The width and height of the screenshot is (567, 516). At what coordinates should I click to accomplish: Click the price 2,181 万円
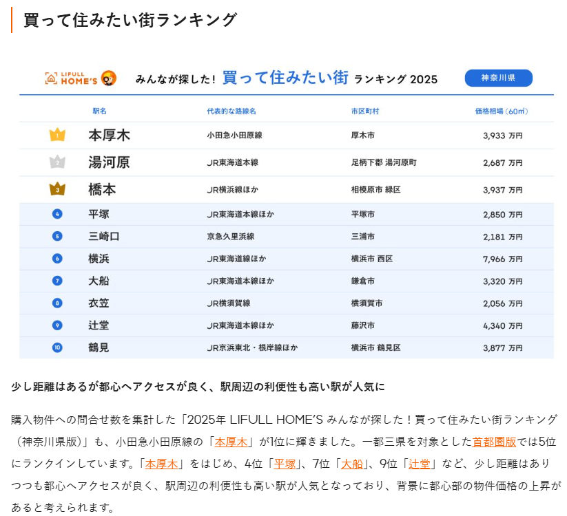(503, 237)
